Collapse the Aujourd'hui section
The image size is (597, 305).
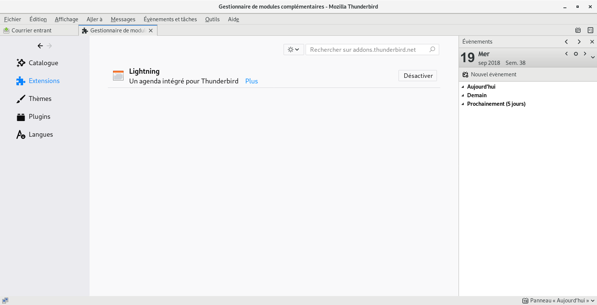click(x=463, y=87)
